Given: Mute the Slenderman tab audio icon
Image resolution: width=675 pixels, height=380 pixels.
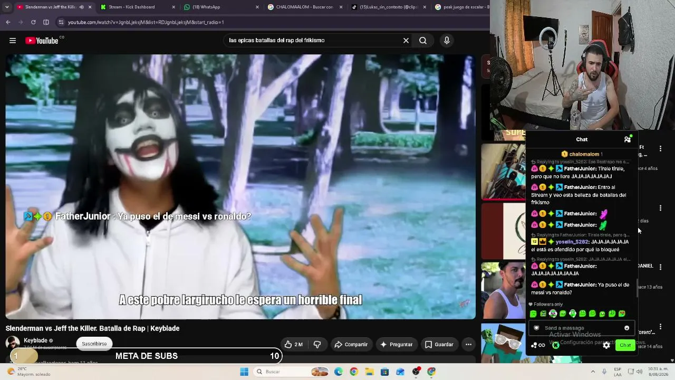Looking at the screenshot, I should (x=81, y=7).
